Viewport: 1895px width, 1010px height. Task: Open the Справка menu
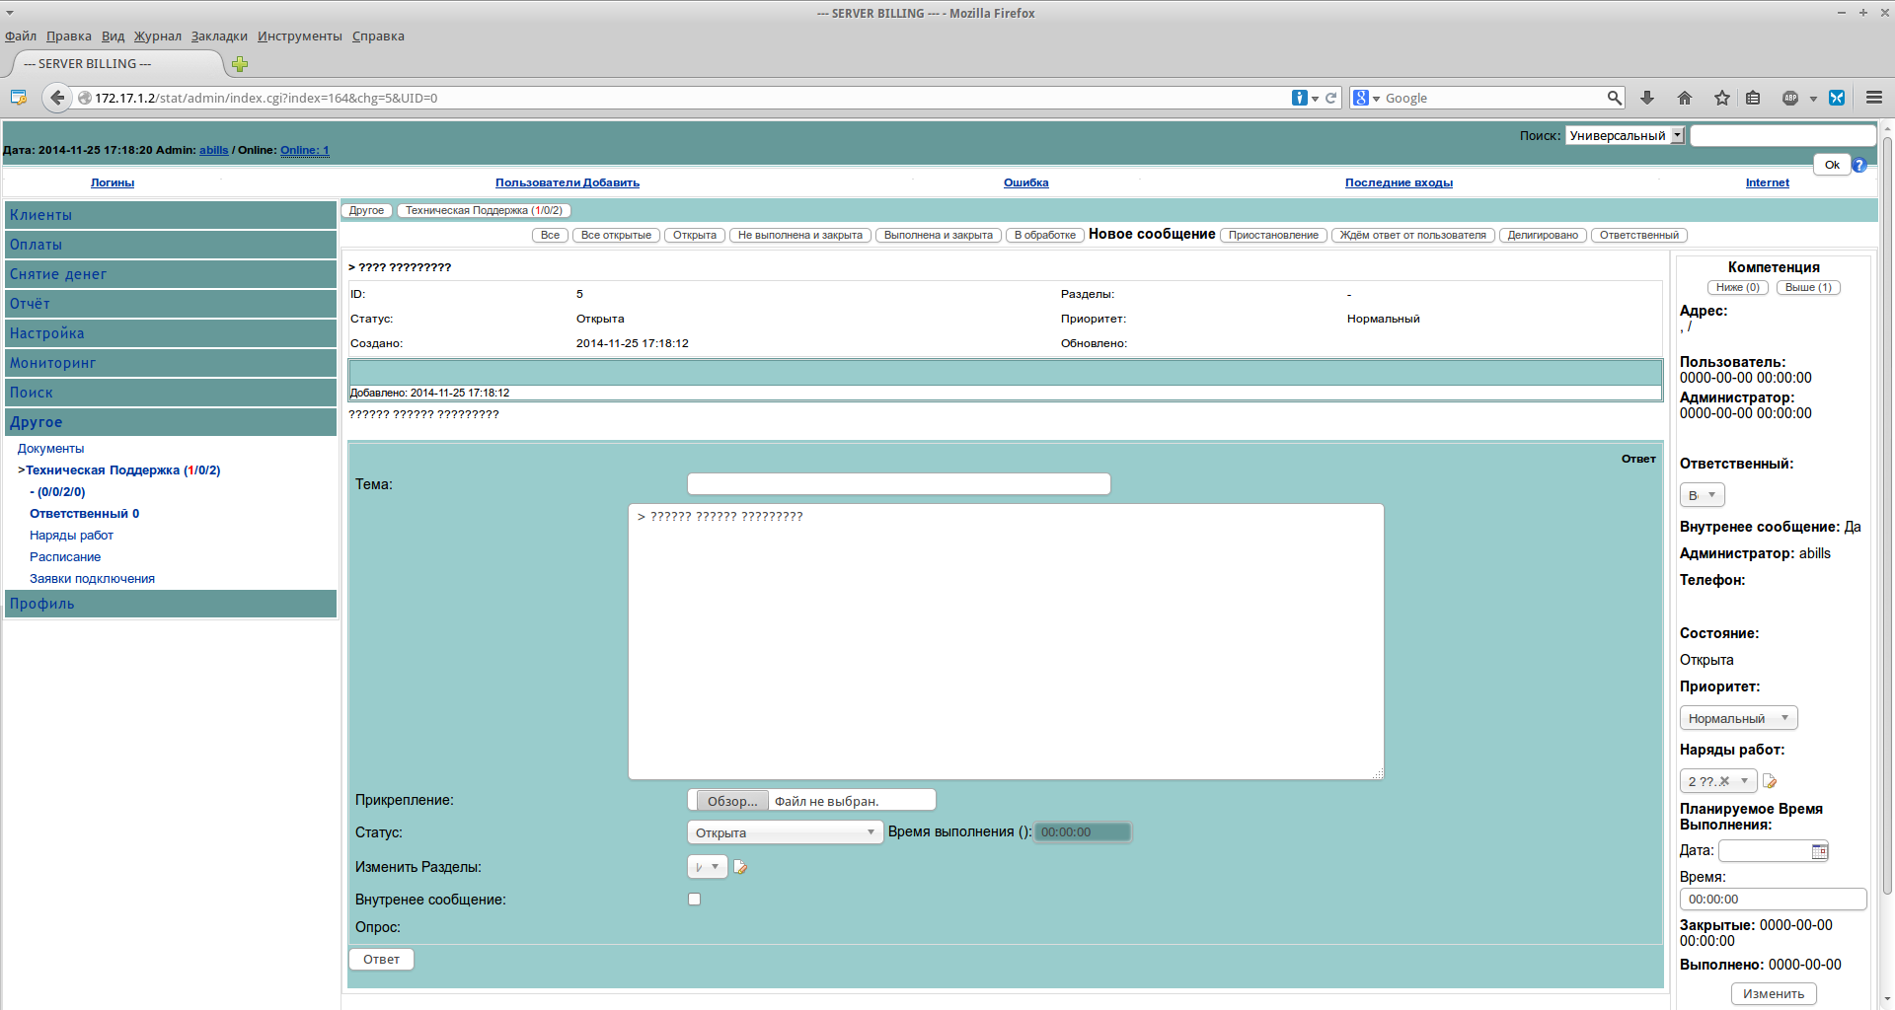point(378,36)
